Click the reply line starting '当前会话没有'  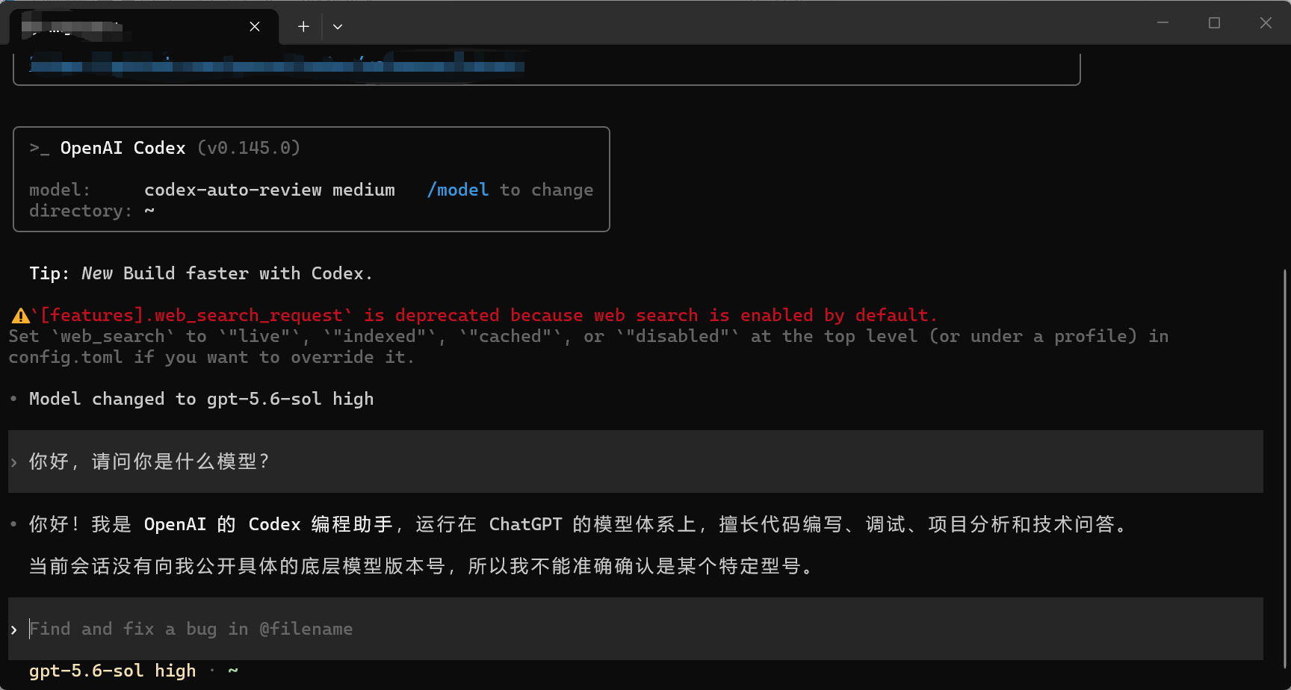tap(421, 566)
